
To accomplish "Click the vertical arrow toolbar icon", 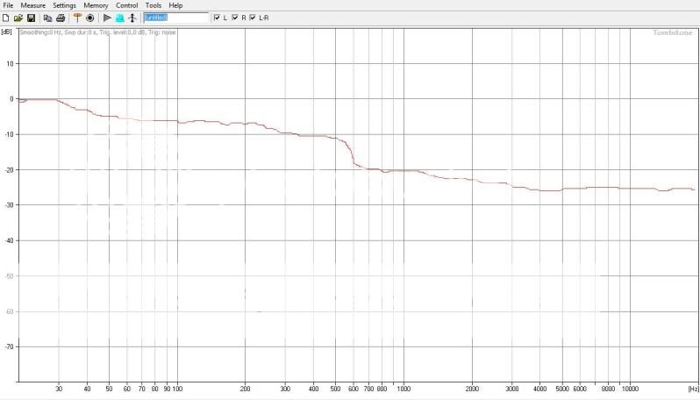I will coord(132,18).
